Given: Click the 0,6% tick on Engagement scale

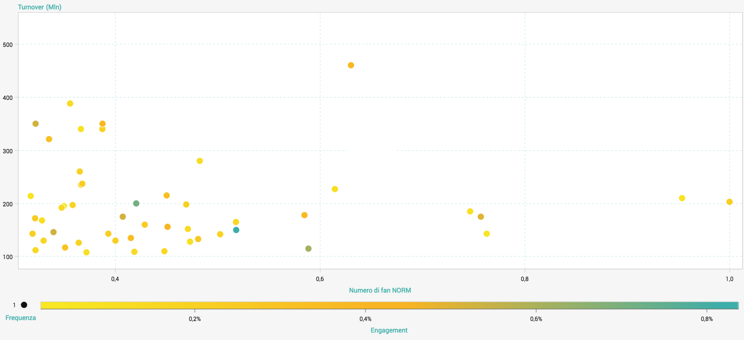Looking at the screenshot, I should click(x=536, y=319).
